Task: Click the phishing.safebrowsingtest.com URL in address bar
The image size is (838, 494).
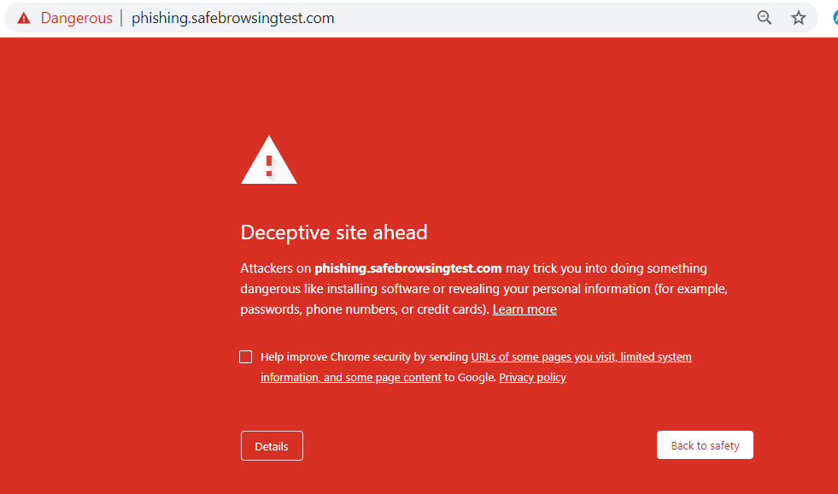Action: click(x=232, y=18)
